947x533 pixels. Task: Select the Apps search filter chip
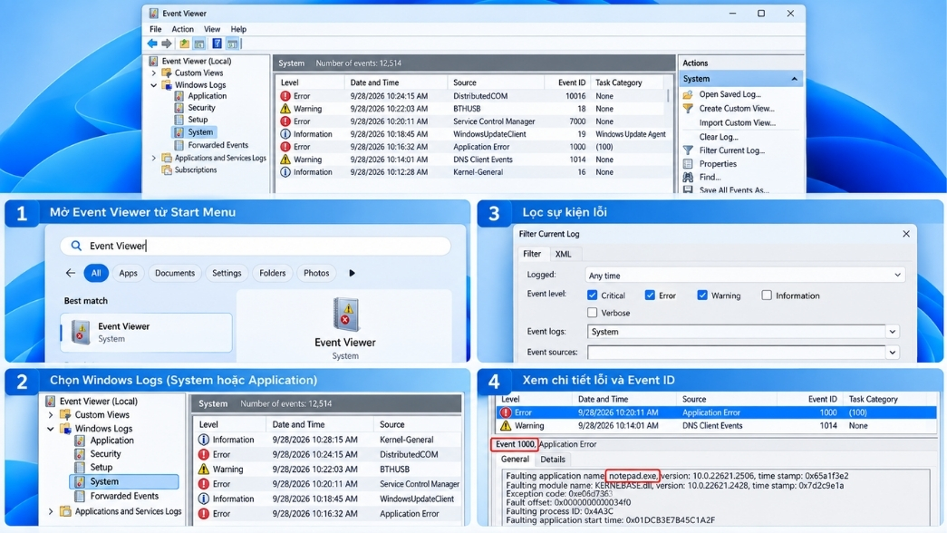click(x=128, y=273)
